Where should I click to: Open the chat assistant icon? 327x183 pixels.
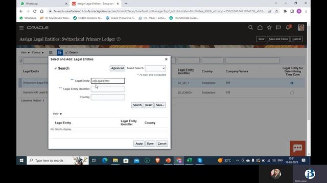point(297,148)
